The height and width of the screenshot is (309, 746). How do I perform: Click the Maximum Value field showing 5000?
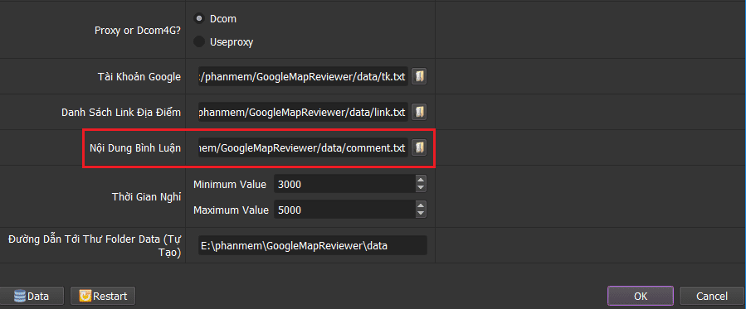(x=344, y=210)
